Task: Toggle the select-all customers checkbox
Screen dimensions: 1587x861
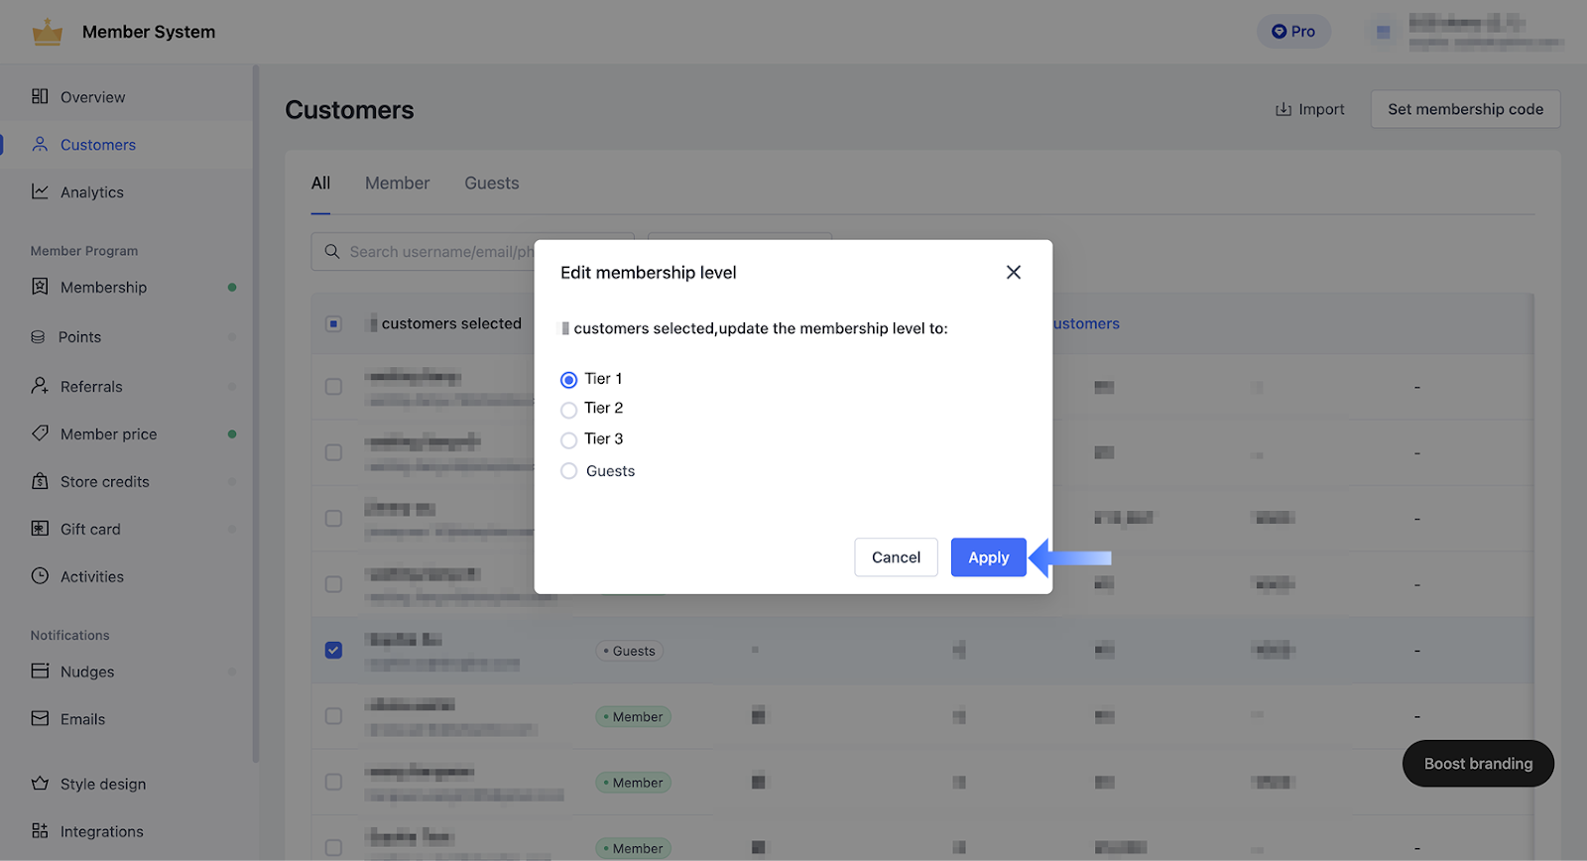Action: coord(333,324)
